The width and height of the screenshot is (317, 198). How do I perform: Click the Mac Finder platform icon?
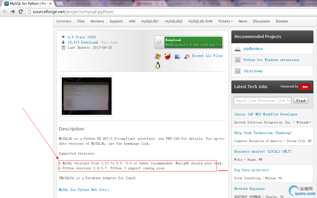177,56
